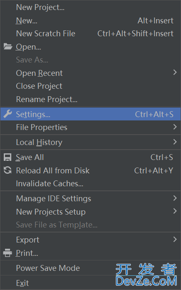
Task: Click the Reload from Disk refresh icon
Action: (8, 170)
